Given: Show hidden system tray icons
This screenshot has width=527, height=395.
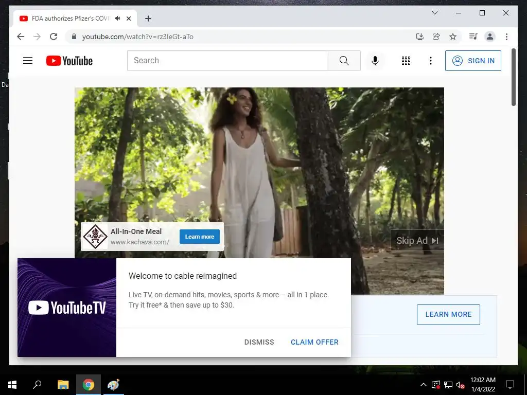Looking at the screenshot, I should (424, 385).
